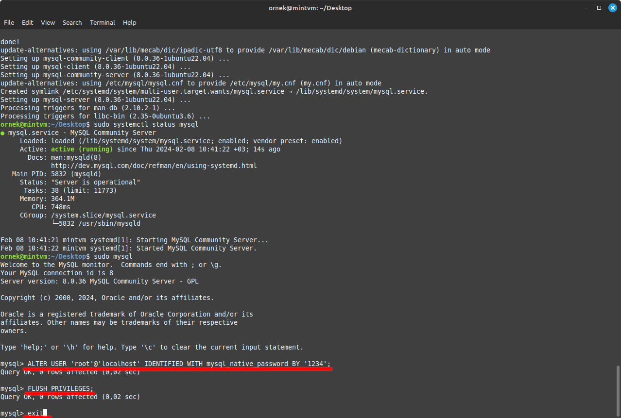Click the Copyright Oracle line
Viewport: 621px width, 418px height.
[x=107, y=298]
